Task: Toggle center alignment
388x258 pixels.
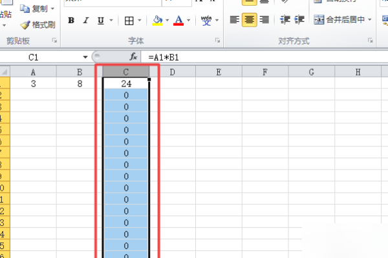Action: (x=249, y=20)
